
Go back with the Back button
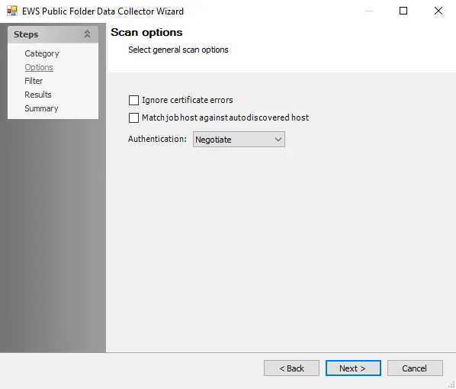(291, 368)
